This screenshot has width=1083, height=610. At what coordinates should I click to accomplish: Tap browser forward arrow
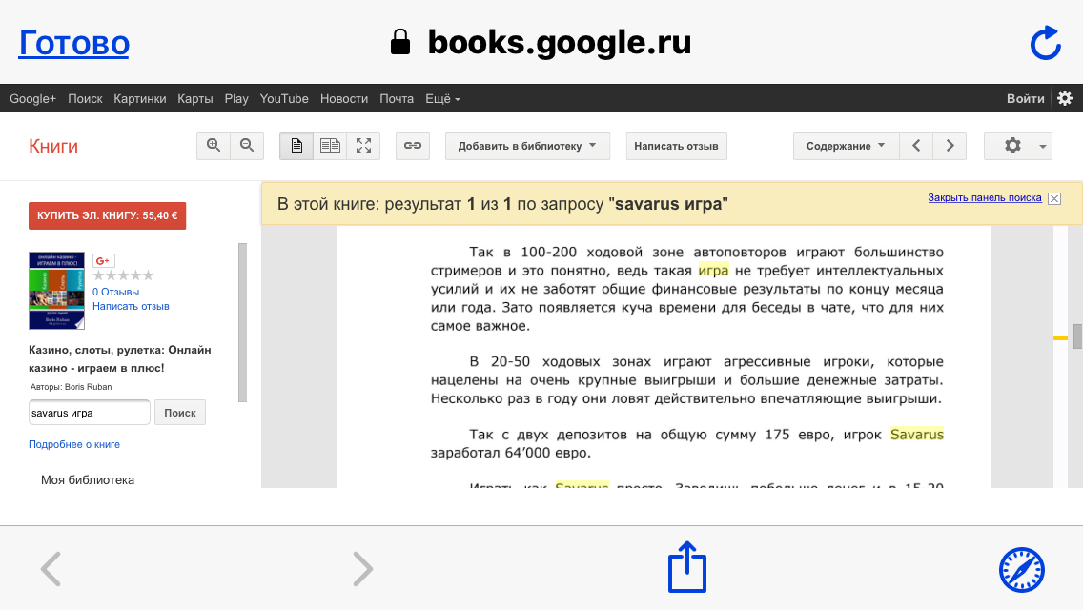pyautogui.click(x=362, y=569)
